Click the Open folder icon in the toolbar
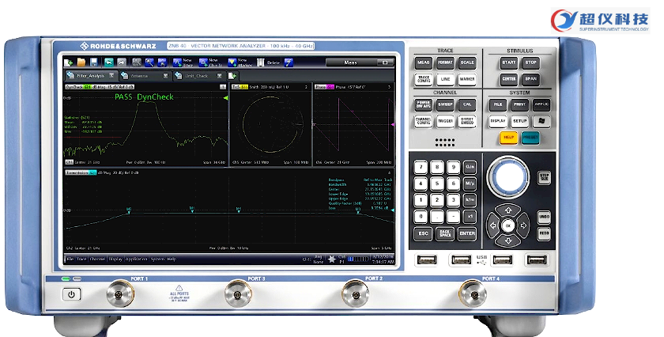This screenshot has width=664, height=337. 81,62
